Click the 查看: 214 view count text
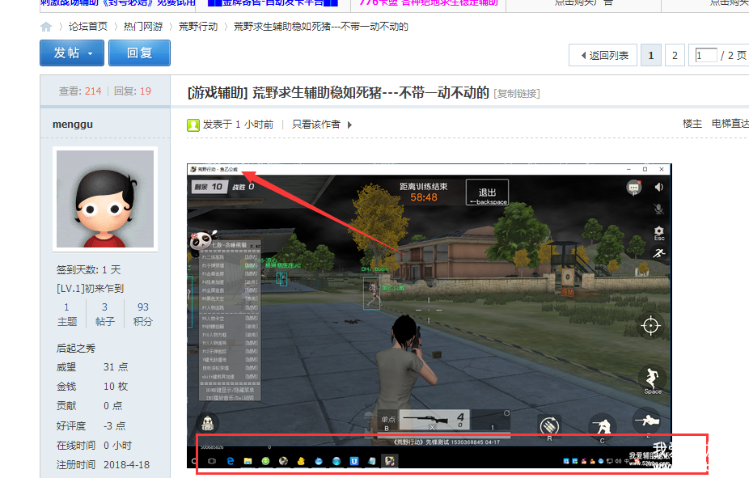This screenshot has width=749, height=478. tap(80, 91)
